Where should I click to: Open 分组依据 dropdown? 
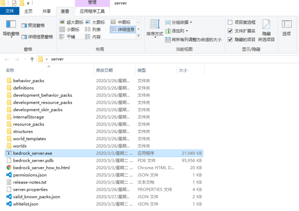coord(179,22)
